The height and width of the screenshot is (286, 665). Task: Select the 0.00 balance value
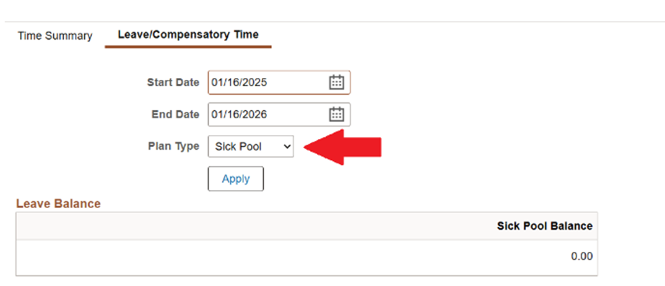click(582, 257)
